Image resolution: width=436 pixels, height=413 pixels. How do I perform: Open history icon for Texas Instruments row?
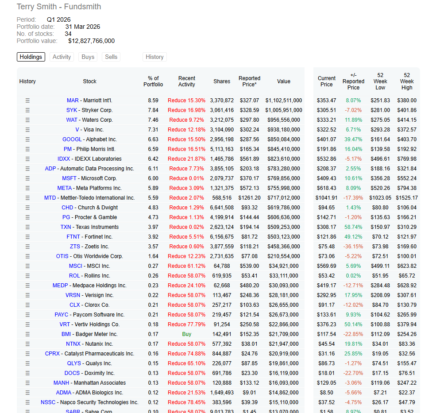27,227
